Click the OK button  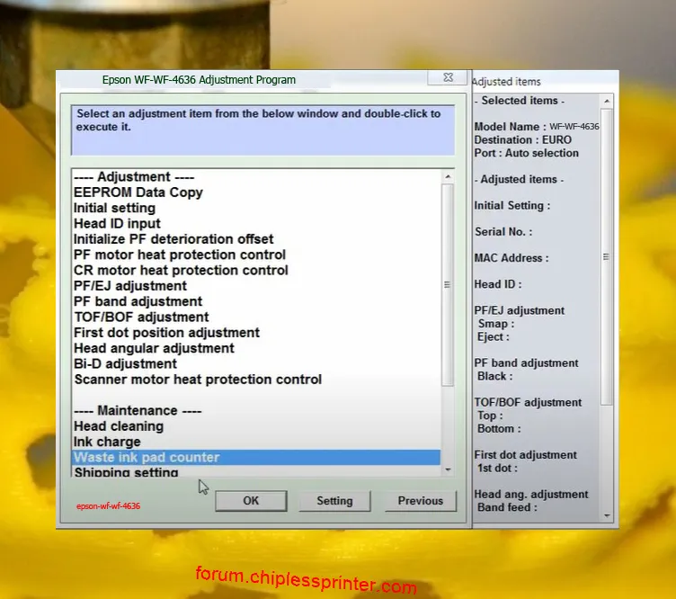(251, 501)
